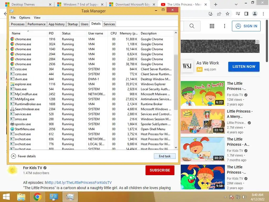Click Task Manager taskbar icon

coord(70,197)
